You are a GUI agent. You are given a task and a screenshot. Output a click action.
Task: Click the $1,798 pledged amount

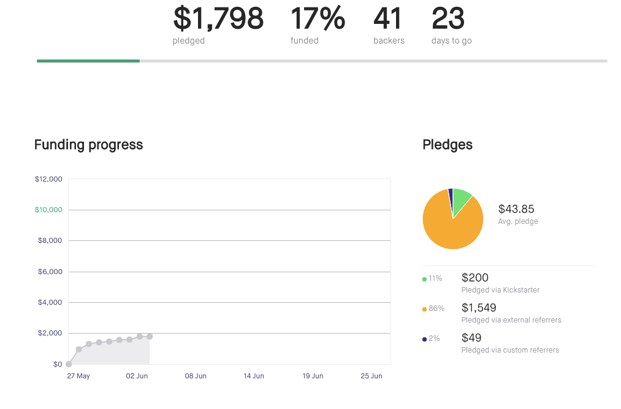coord(218,18)
